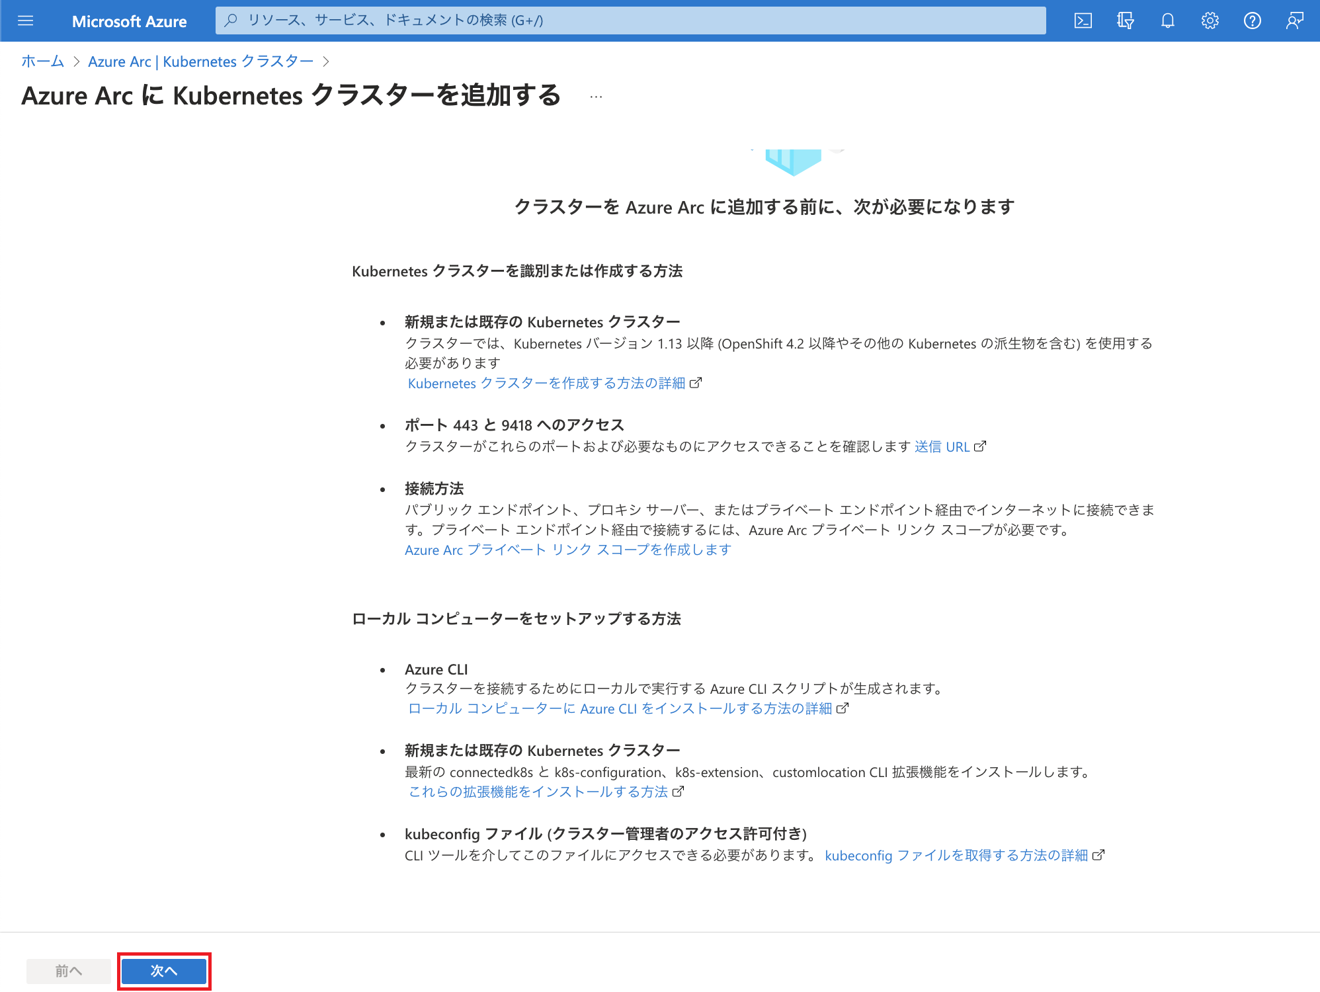
Task: Open kubeconfig ファイルを取得する方法の詳細 link
Action: tap(956, 855)
